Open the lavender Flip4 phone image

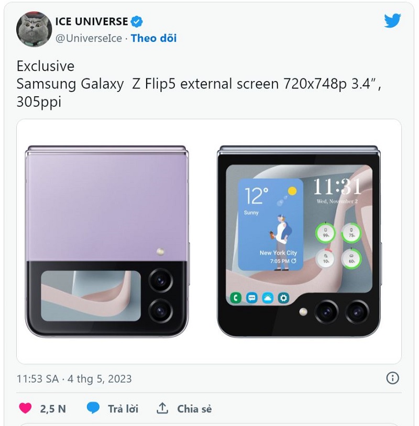(x=107, y=242)
